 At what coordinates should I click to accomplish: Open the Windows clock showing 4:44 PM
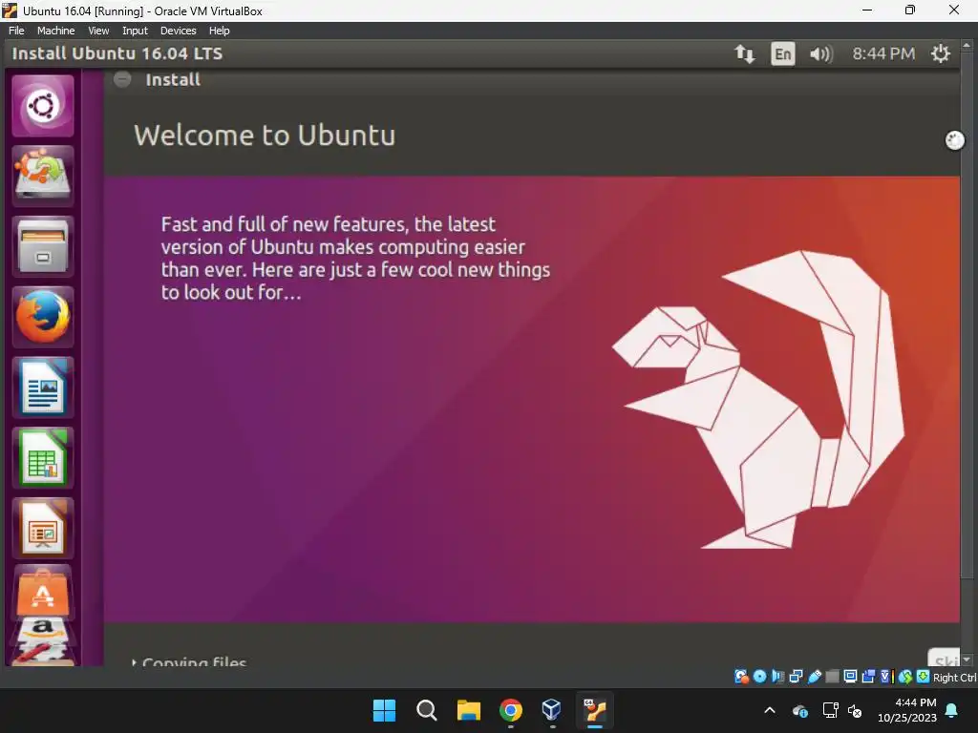click(x=907, y=710)
